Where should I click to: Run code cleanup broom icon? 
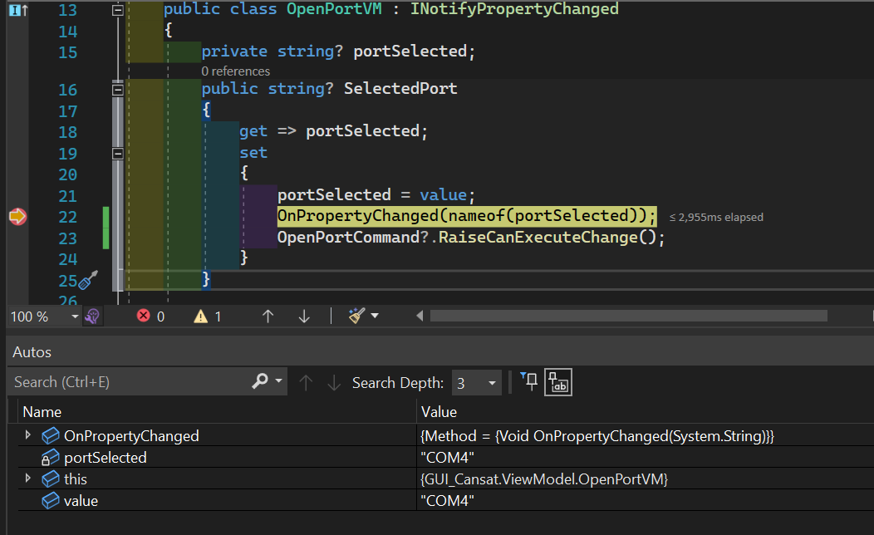(356, 316)
